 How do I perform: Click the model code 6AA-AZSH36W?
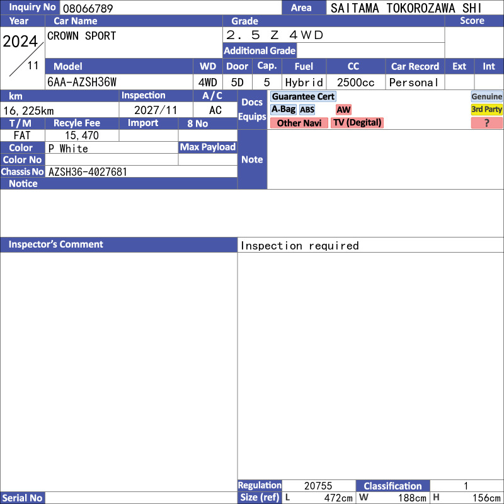pos(82,83)
